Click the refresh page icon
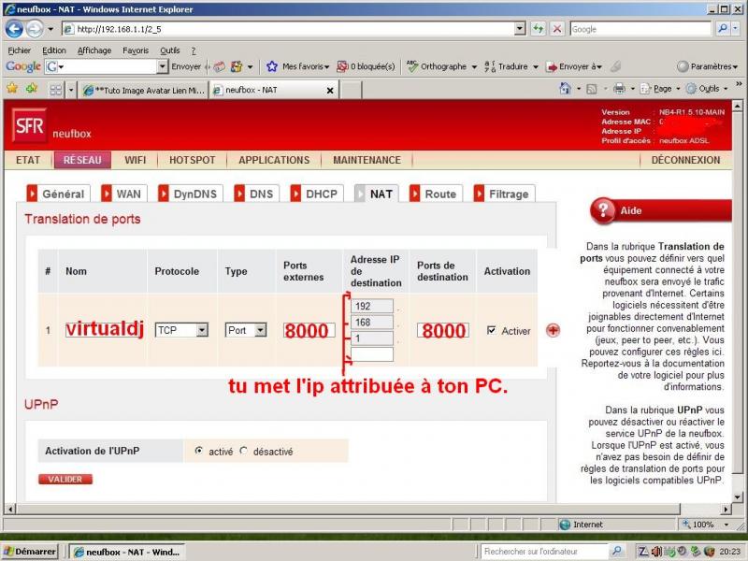The image size is (748, 561). tap(539, 29)
